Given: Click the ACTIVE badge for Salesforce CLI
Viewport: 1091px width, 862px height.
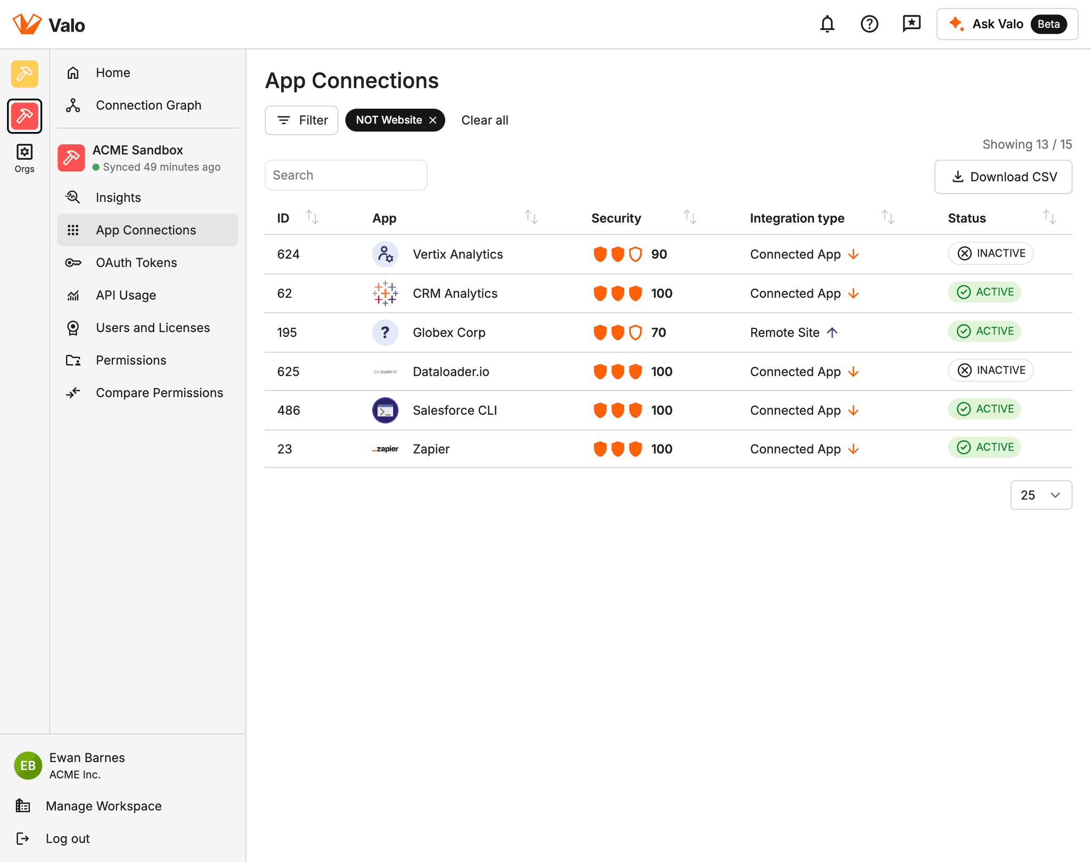Looking at the screenshot, I should pos(984,409).
